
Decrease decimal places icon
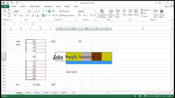(x=94, y=16)
